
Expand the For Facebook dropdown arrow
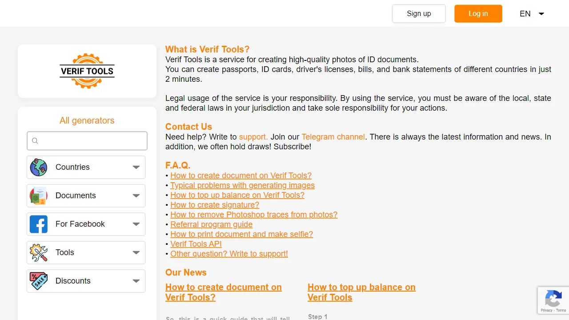coord(136,224)
